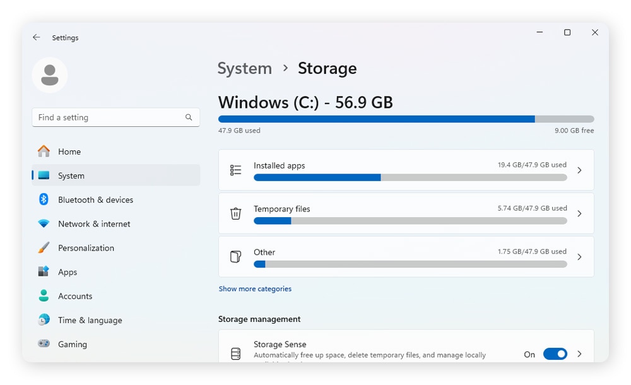631x385 pixels.
Task: Select the user profile avatar
Action: tap(49, 74)
